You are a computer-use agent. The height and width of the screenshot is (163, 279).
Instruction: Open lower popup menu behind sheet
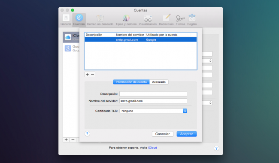[x=207, y=103]
